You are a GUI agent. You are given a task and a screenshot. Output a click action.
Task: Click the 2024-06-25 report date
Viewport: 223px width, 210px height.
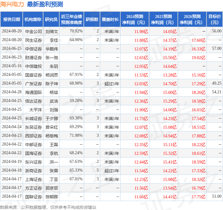click(x=12, y=49)
